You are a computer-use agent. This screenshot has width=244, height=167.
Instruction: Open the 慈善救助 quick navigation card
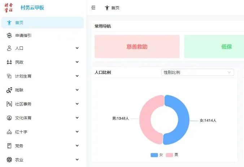coord(137,47)
